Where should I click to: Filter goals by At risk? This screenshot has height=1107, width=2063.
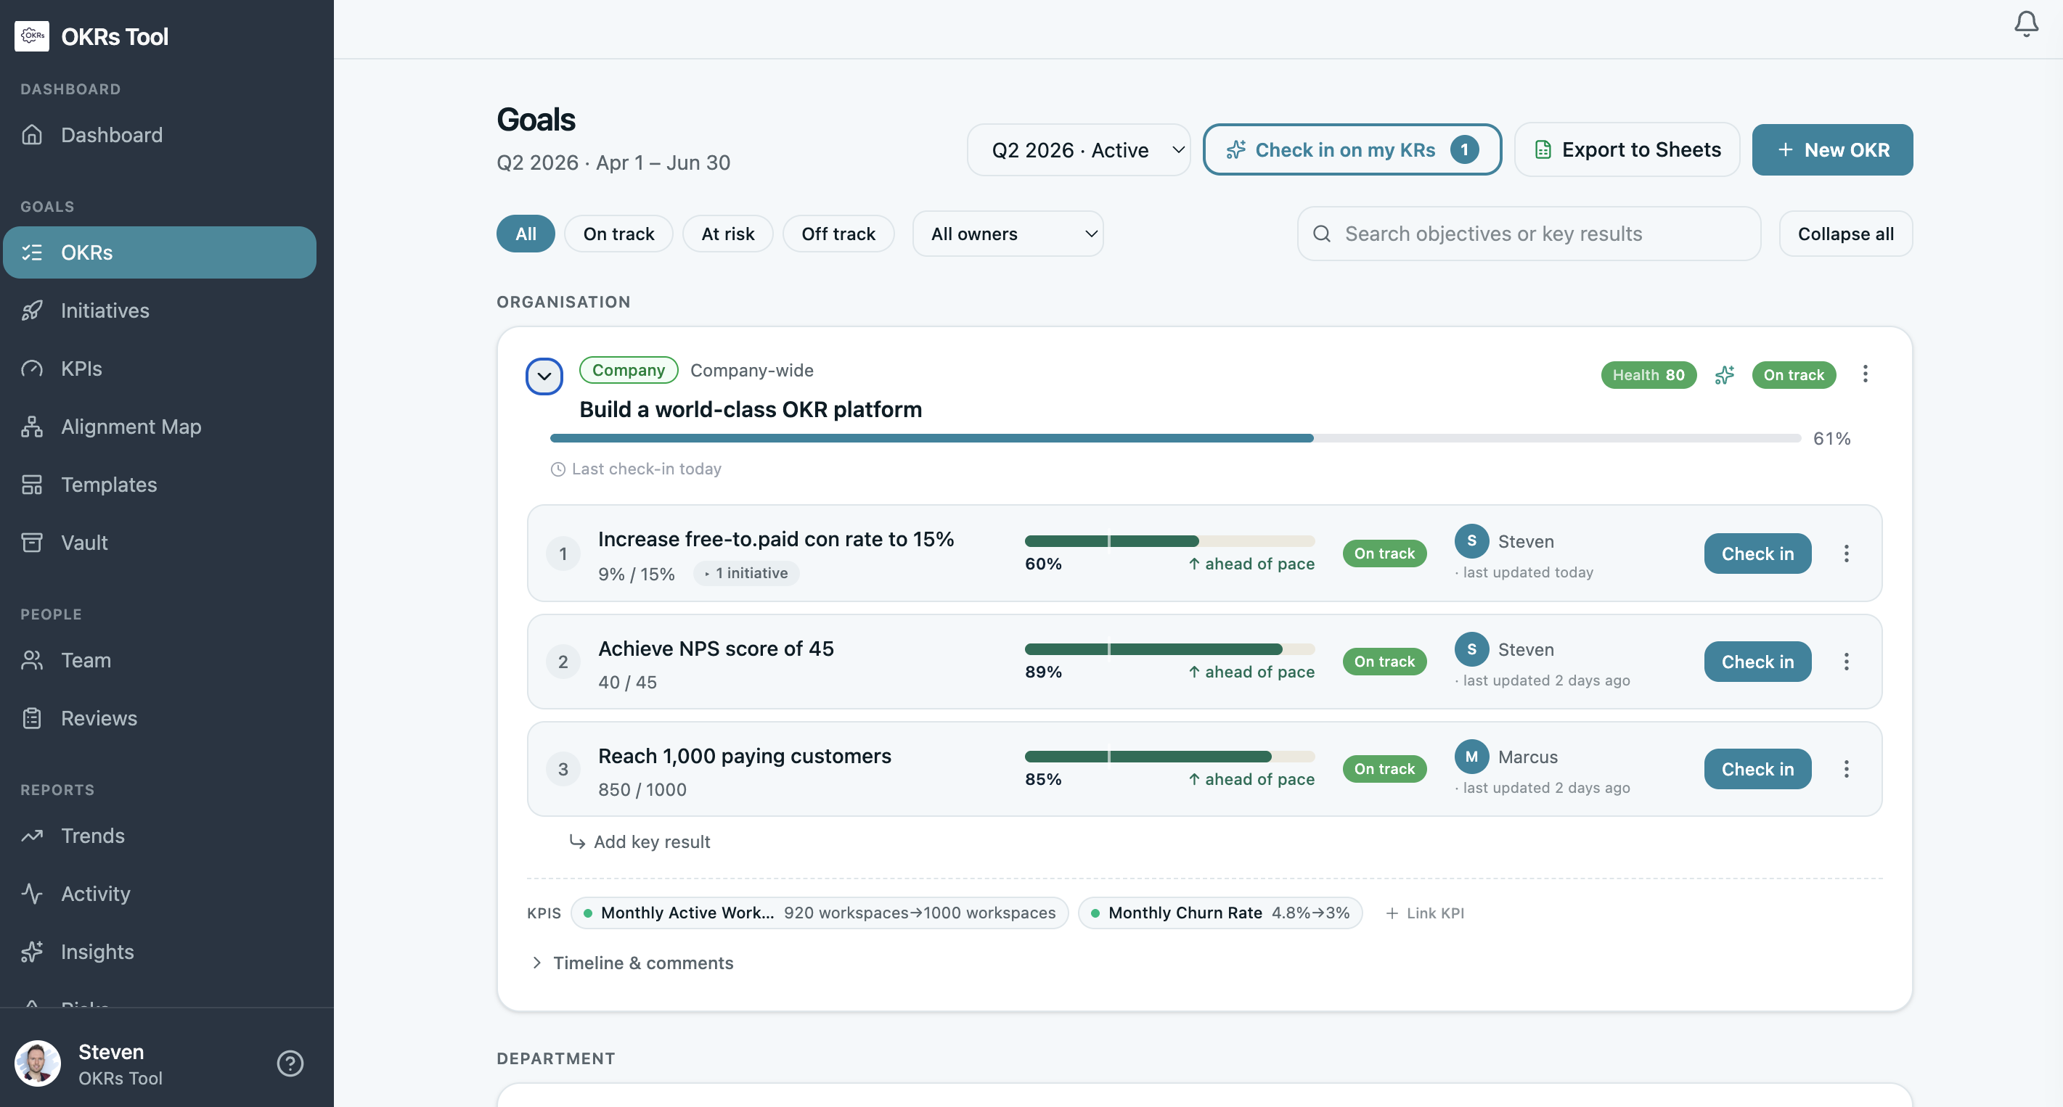[x=727, y=234]
